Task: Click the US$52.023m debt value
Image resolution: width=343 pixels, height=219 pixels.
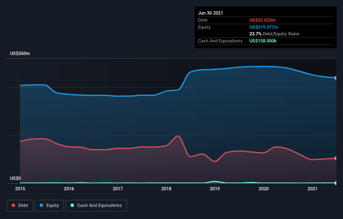Action: click(x=262, y=20)
